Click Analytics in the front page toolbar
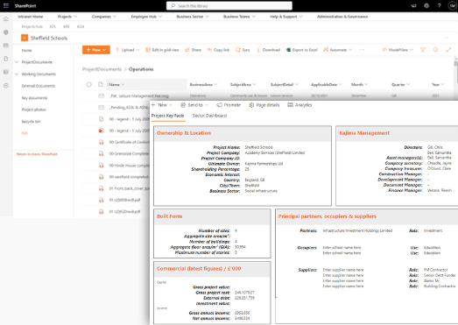 pyautogui.click(x=299, y=105)
